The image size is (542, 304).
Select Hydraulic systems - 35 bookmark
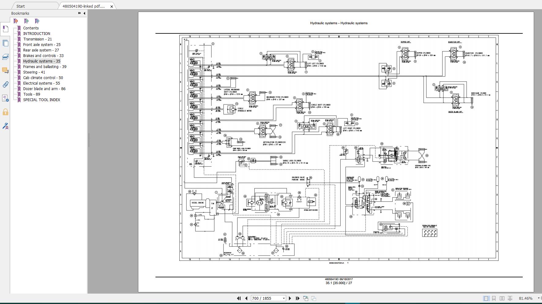pos(42,61)
